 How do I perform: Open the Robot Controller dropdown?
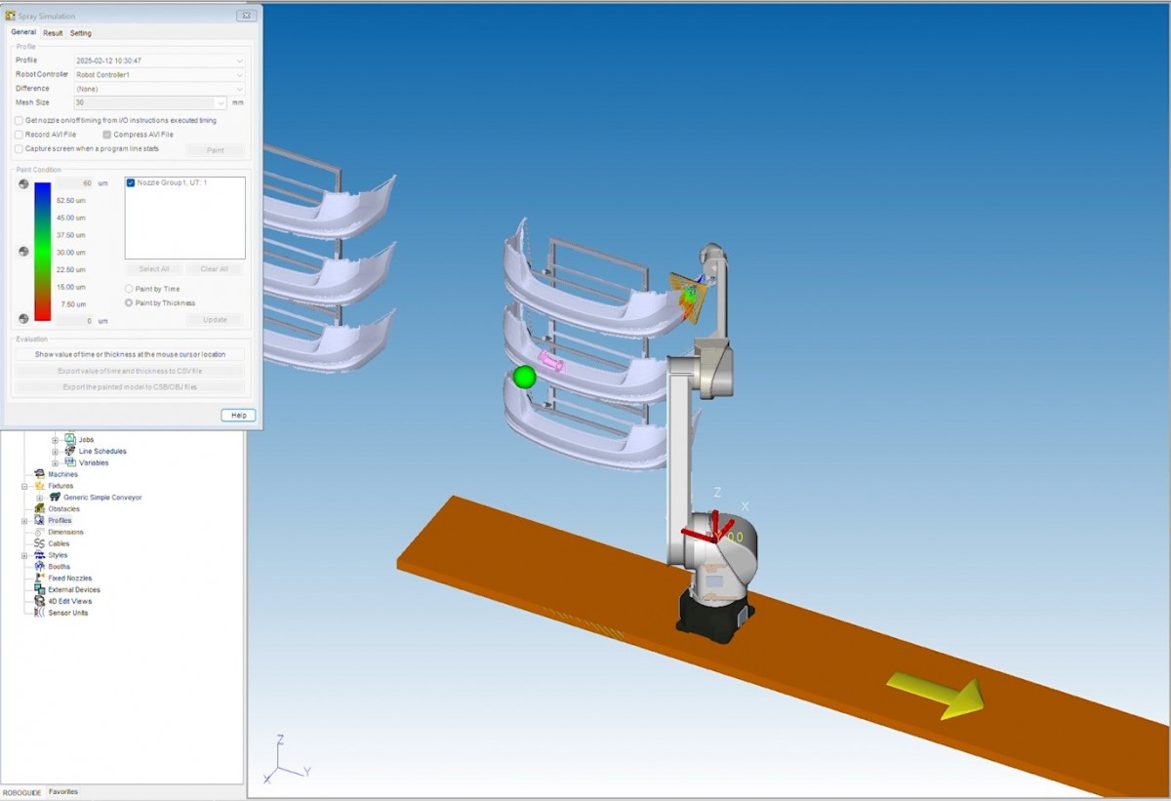pos(240,74)
